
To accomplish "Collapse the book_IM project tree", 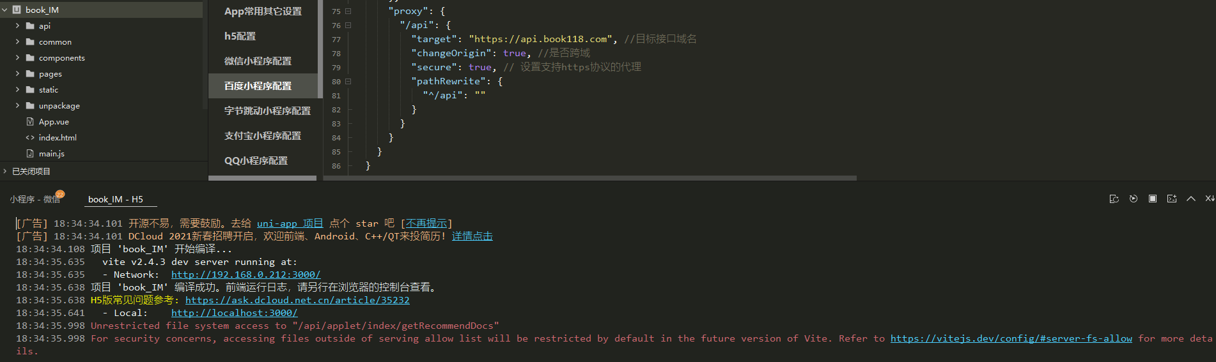I will click(5, 10).
